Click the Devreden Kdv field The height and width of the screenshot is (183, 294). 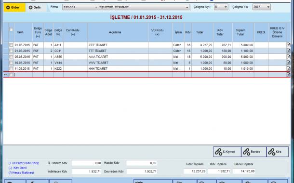pos(142,171)
